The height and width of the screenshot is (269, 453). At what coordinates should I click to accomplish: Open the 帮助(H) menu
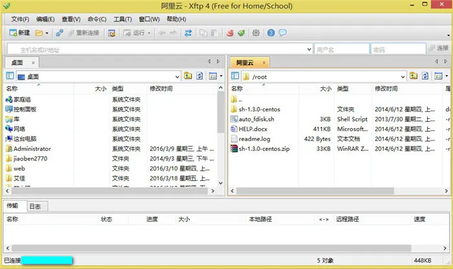point(176,19)
